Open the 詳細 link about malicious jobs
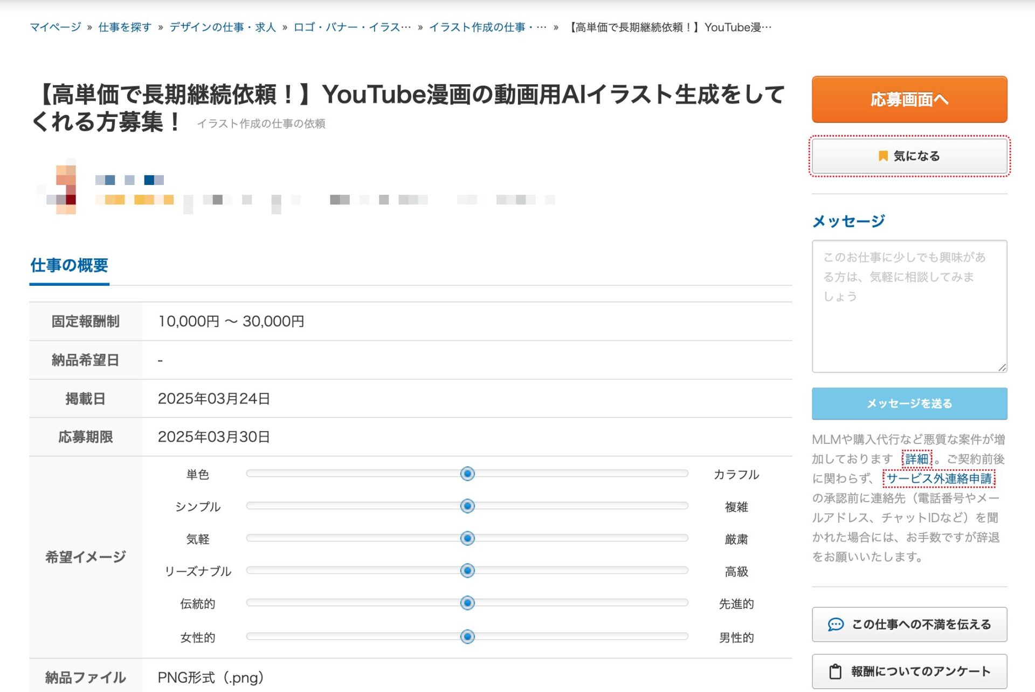This screenshot has height=692, width=1035. (916, 459)
